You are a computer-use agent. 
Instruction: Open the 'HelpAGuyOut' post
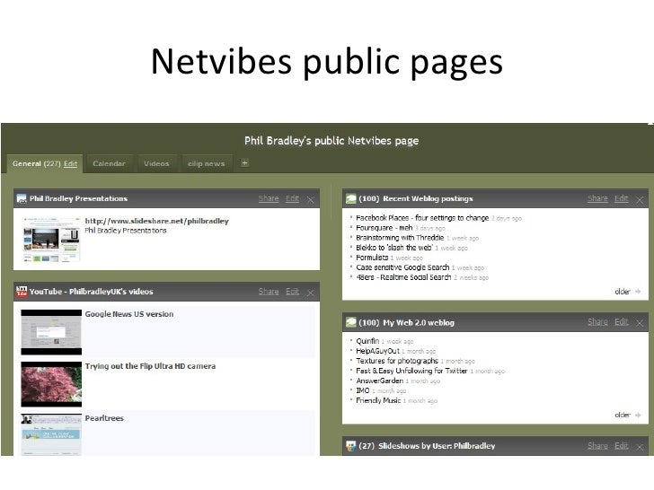[377, 351]
